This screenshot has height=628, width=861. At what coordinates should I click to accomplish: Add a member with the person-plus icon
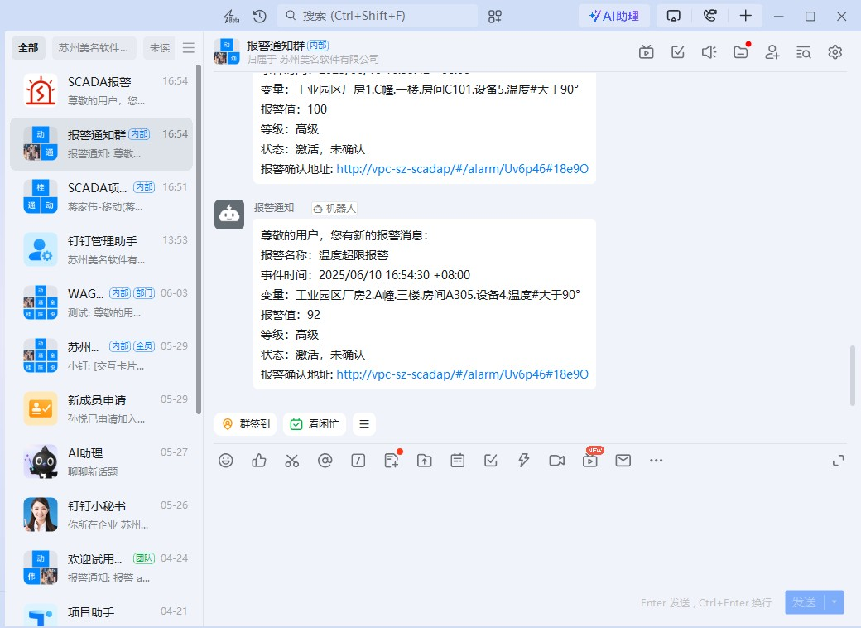click(772, 52)
